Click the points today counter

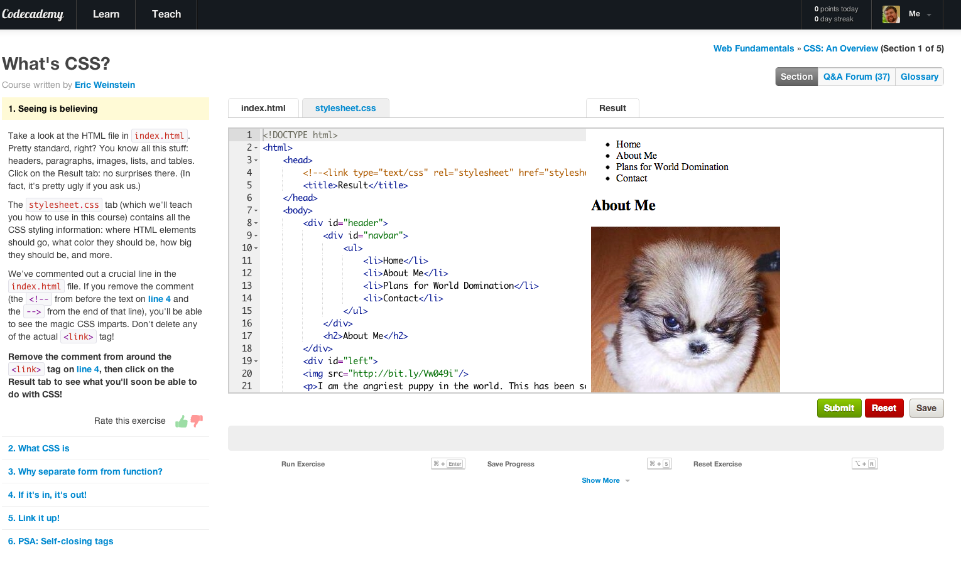(836, 9)
